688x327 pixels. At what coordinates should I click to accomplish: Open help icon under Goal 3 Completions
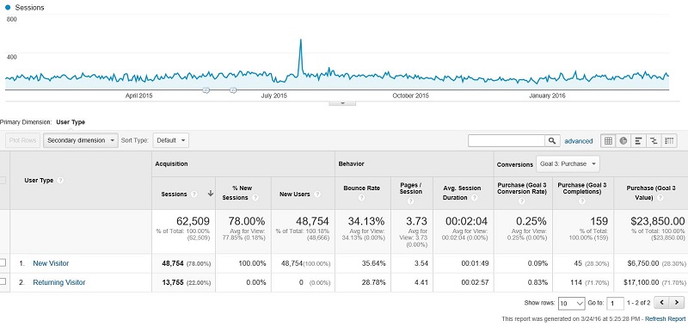tap(582, 201)
